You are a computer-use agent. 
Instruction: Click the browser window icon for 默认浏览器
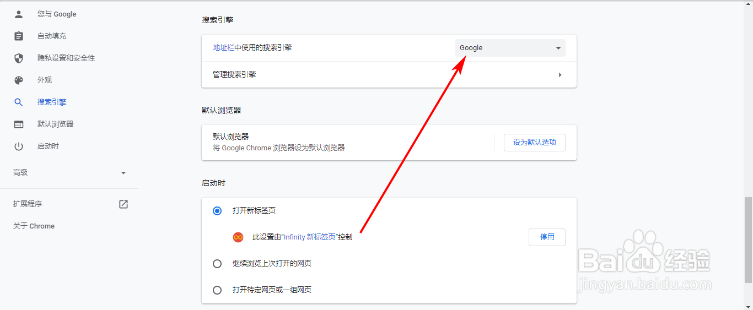(19, 124)
